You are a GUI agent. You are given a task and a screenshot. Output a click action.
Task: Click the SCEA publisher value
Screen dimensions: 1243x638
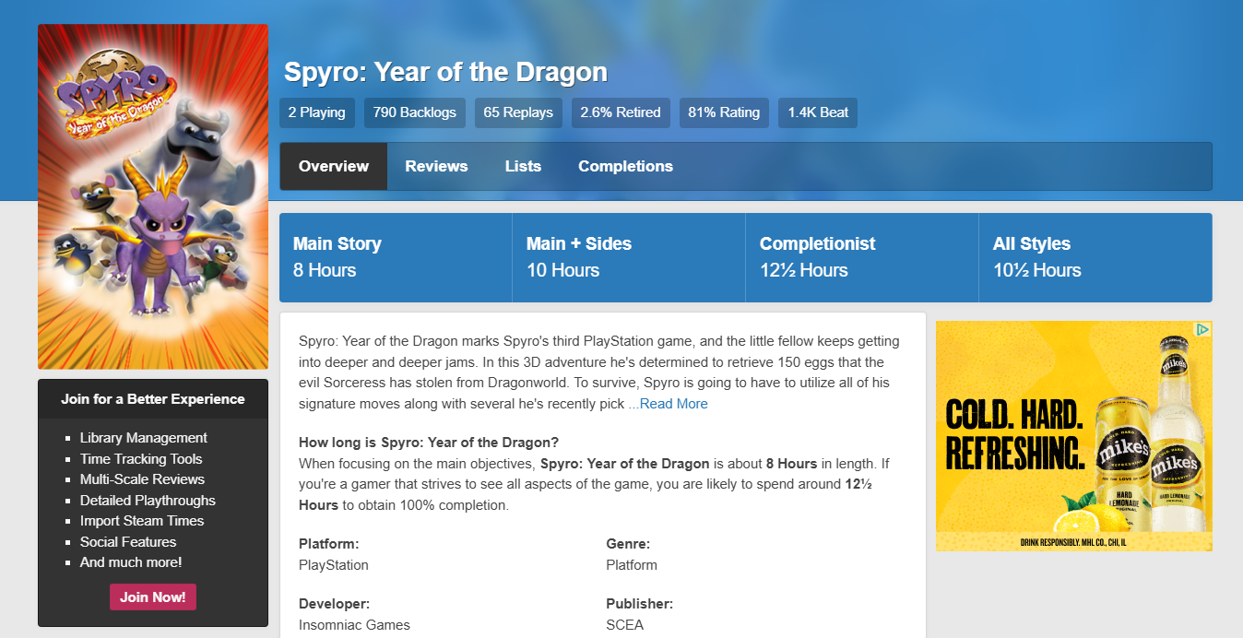[x=625, y=625]
